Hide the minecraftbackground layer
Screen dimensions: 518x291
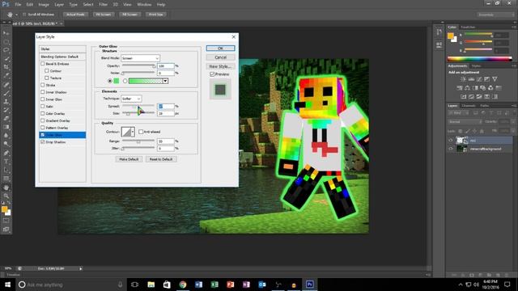click(451, 149)
